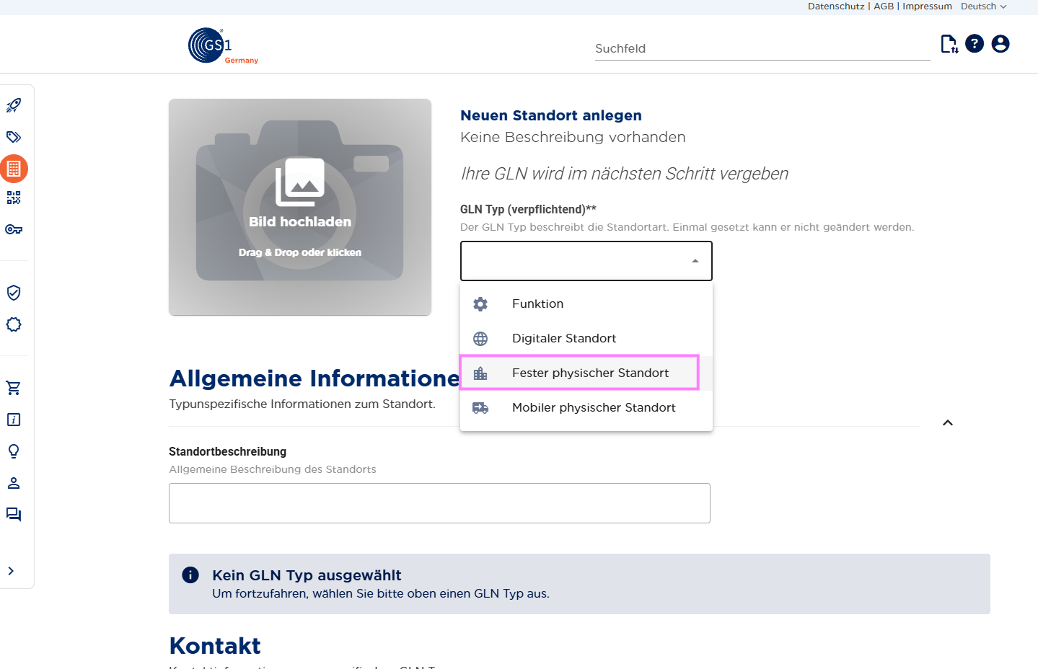Screen dimensions: 1038x669
Task: Click the GS1 Germany logo
Action: (223, 46)
